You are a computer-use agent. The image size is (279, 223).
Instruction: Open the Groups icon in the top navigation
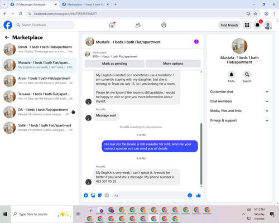(x=164, y=25)
